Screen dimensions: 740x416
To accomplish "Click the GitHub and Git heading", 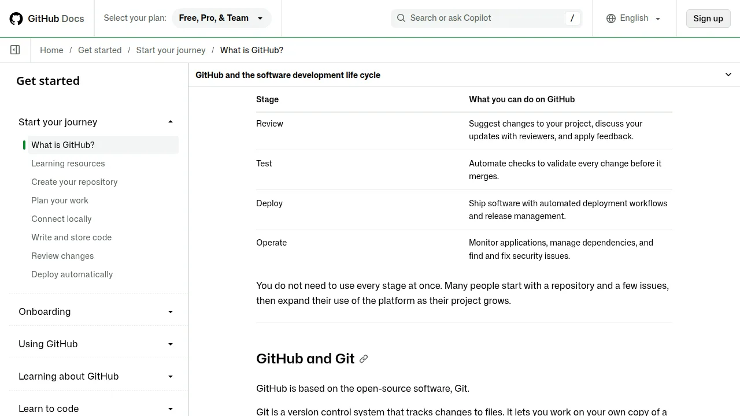I will [305, 359].
